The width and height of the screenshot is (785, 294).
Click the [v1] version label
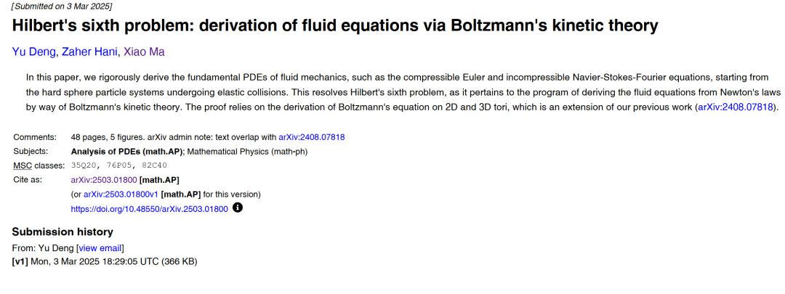point(20,261)
